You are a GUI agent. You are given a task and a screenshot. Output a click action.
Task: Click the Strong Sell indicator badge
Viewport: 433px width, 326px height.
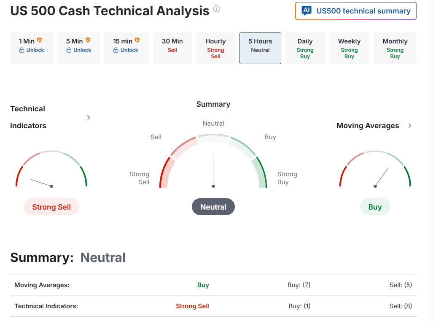pyautogui.click(x=51, y=207)
